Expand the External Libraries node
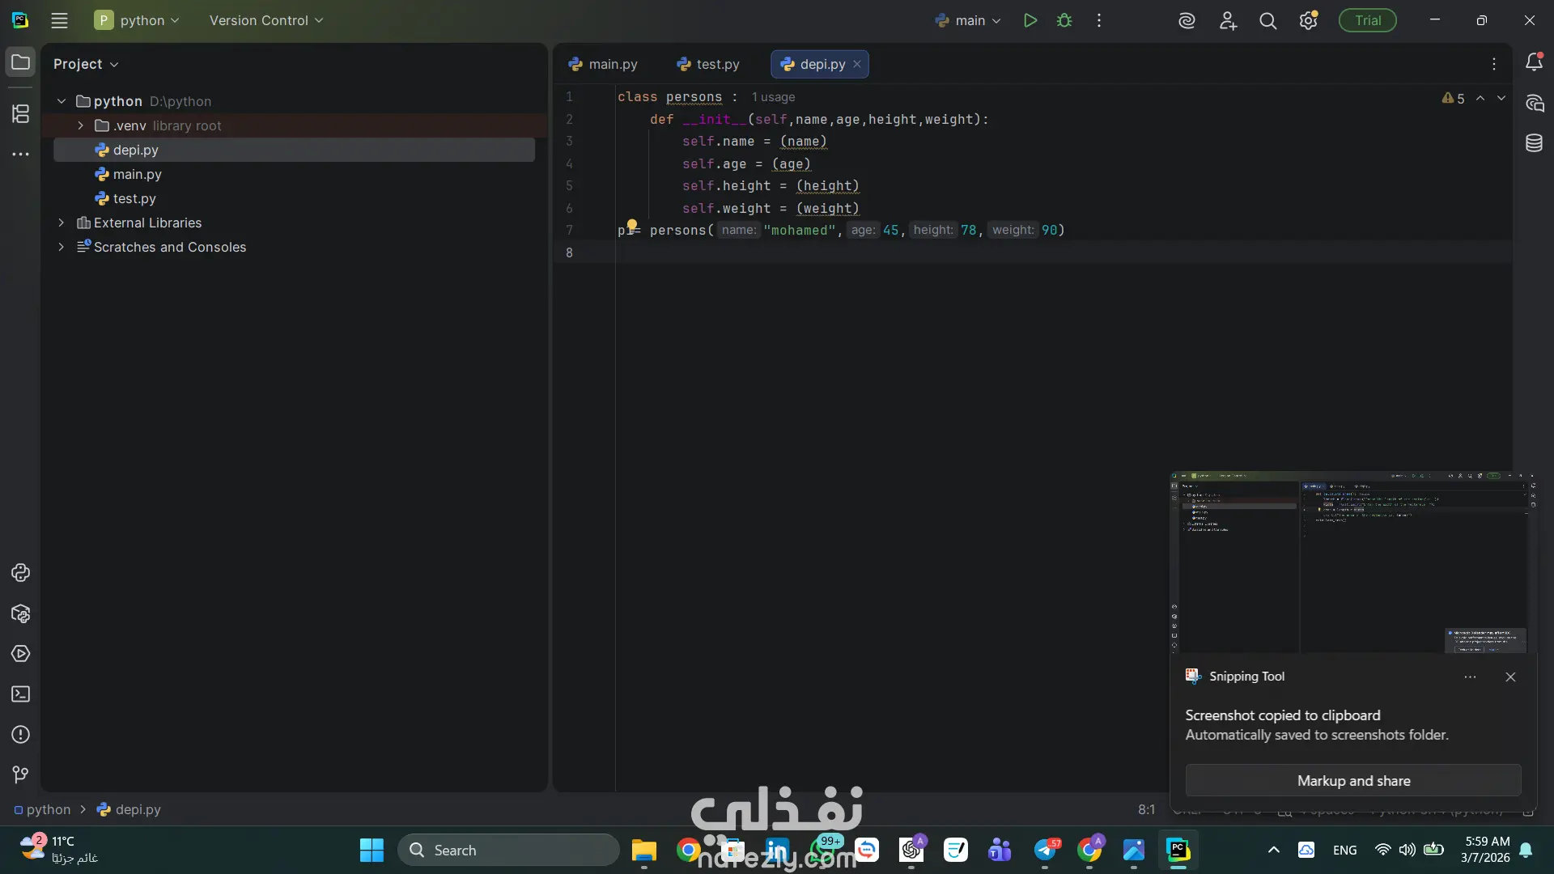This screenshot has height=874, width=1554. coord(62,223)
